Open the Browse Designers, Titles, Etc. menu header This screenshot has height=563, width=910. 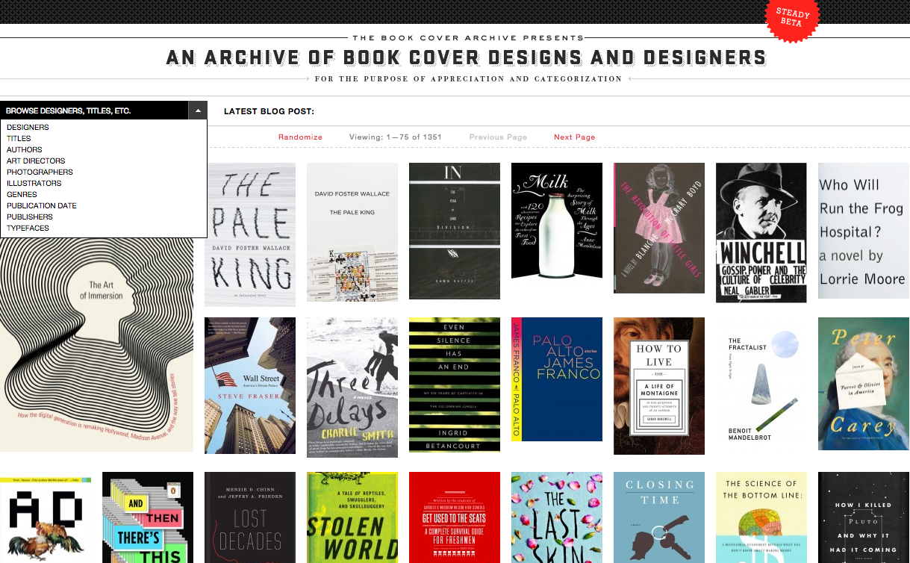[x=94, y=111]
